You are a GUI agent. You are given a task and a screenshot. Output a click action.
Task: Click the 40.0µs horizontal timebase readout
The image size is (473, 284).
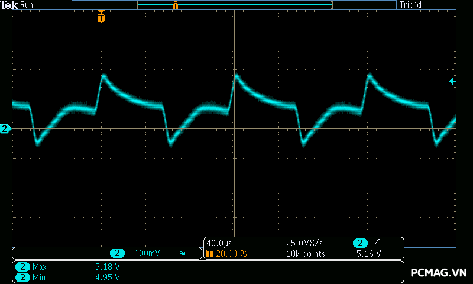point(219,243)
